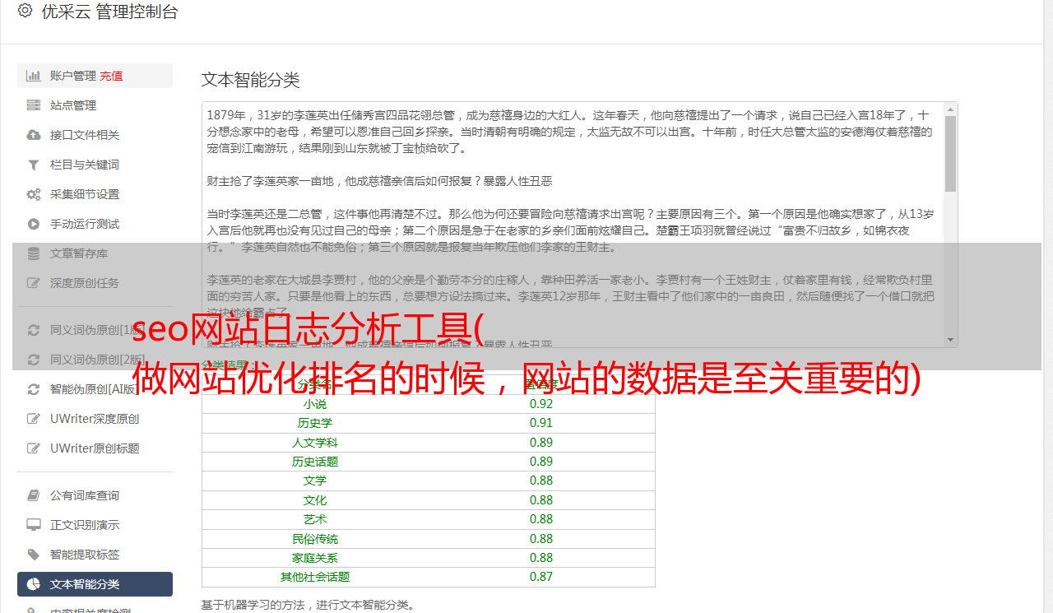The image size is (1053, 613).
Task: Click the play circle icon beside 手动运行测试
Action: click(34, 224)
